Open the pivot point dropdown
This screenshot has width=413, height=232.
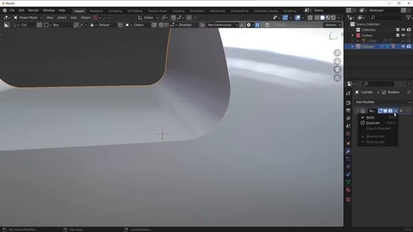click(165, 17)
